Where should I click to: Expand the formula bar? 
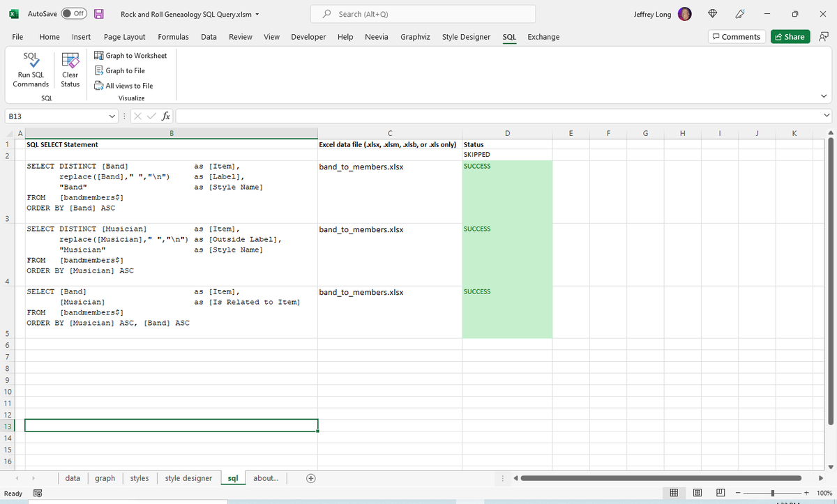click(x=827, y=116)
